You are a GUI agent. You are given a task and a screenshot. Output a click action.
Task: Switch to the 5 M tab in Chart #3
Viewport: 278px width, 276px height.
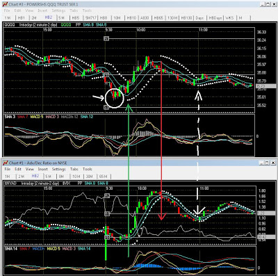pos(62,18)
